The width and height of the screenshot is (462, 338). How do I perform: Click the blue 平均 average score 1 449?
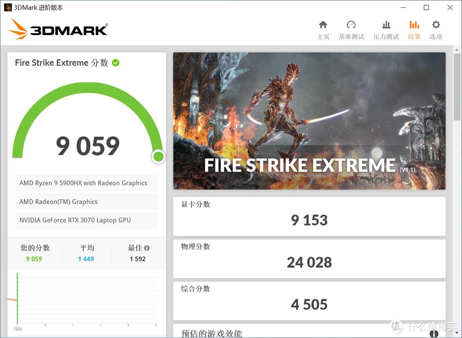click(x=86, y=258)
